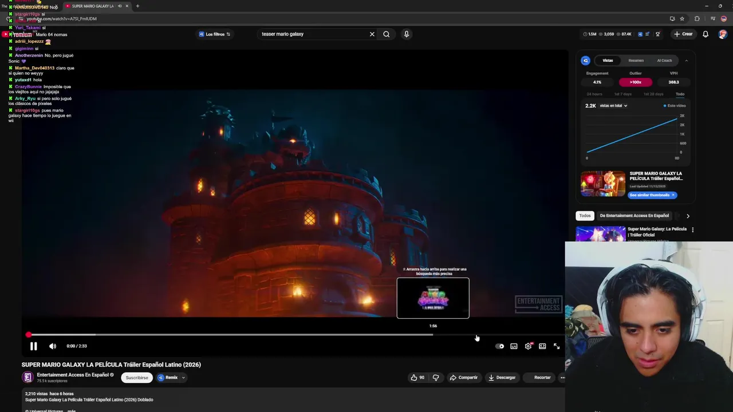733x412 pixels.
Task: Switch to theater mode icon
Action: (x=542, y=346)
